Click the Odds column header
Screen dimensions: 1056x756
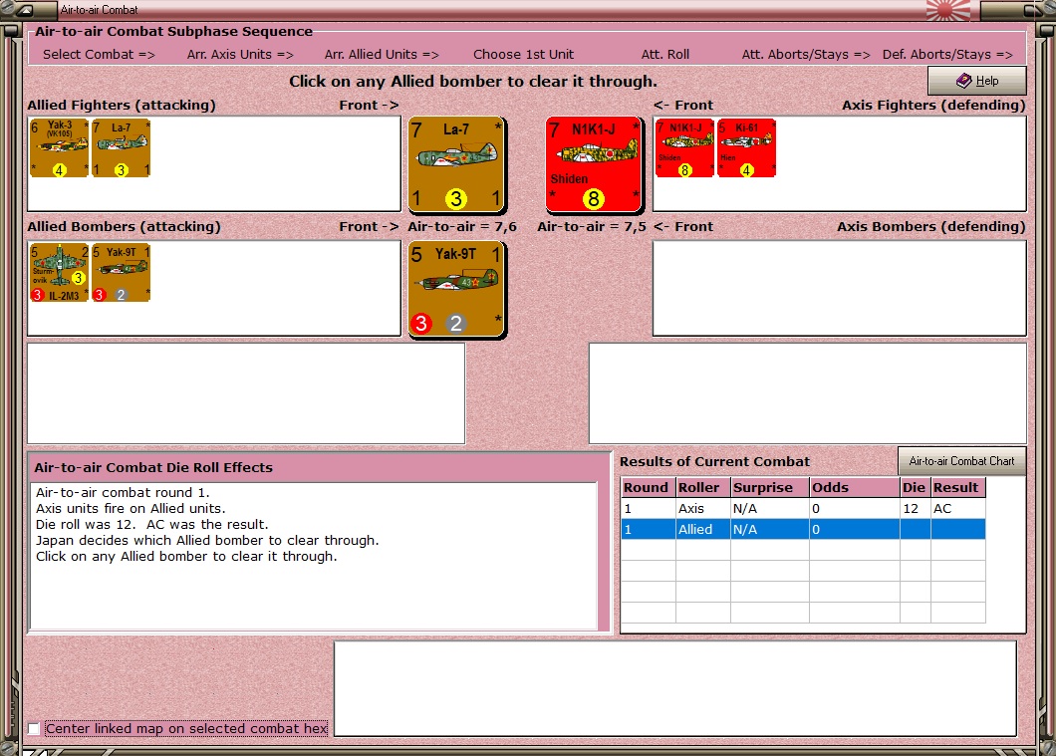coord(855,487)
